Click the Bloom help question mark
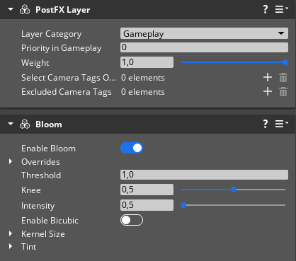This screenshot has width=296, height=261. coord(266,124)
